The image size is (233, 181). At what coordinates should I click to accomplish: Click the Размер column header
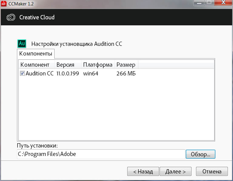[x=126, y=65]
